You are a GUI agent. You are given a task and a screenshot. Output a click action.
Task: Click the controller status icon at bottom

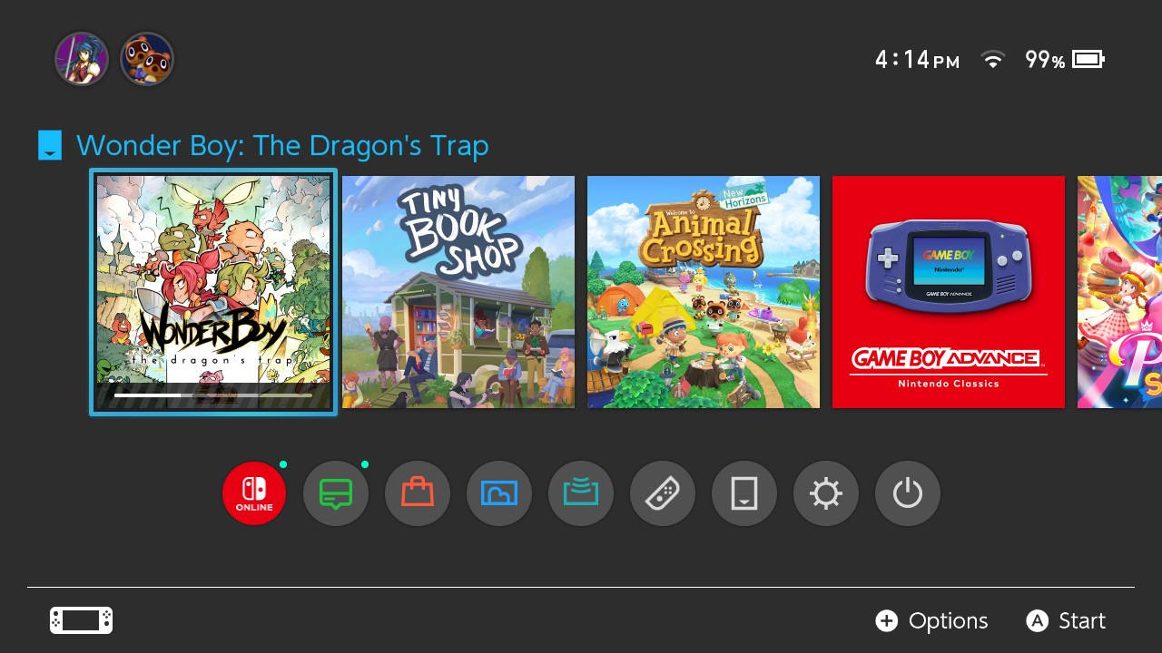point(82,620)
